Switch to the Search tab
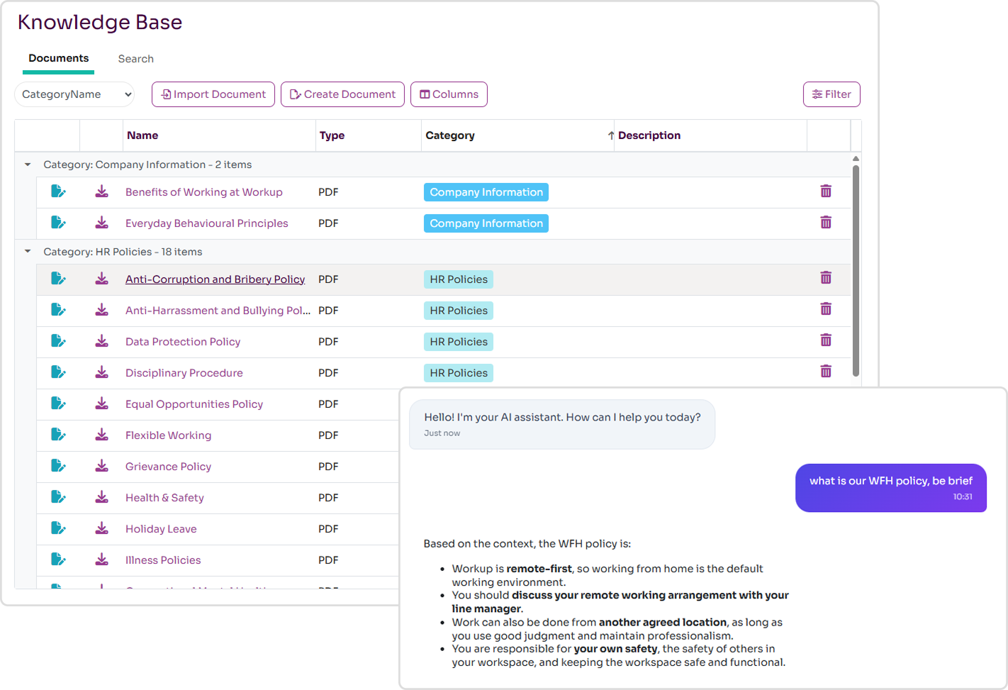 point(136,59)
